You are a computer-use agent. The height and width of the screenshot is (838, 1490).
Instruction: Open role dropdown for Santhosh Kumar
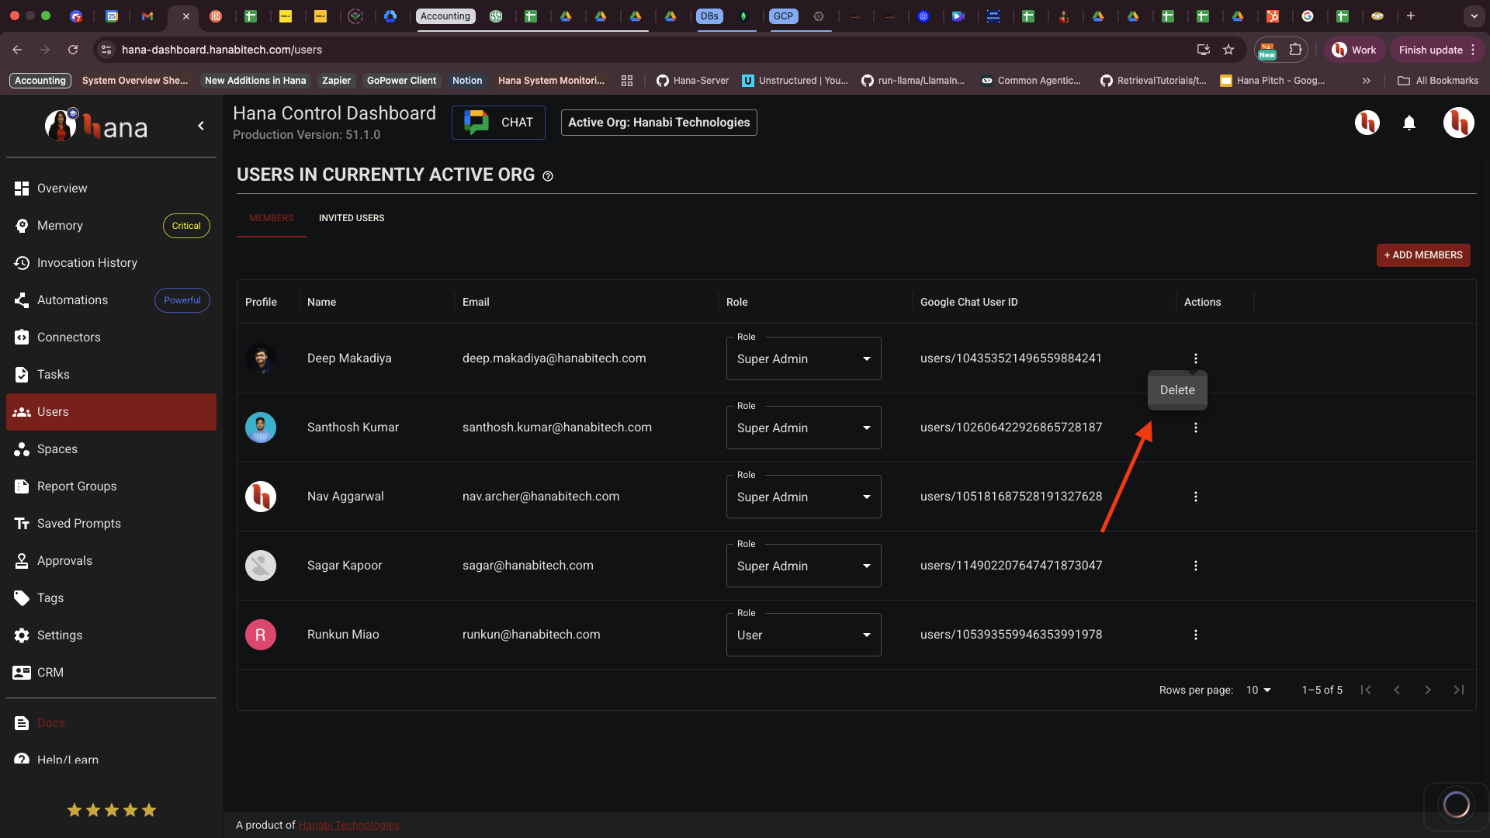click(x=803, y=428)
